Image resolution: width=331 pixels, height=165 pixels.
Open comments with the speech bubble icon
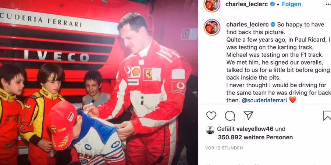[230, 116]
